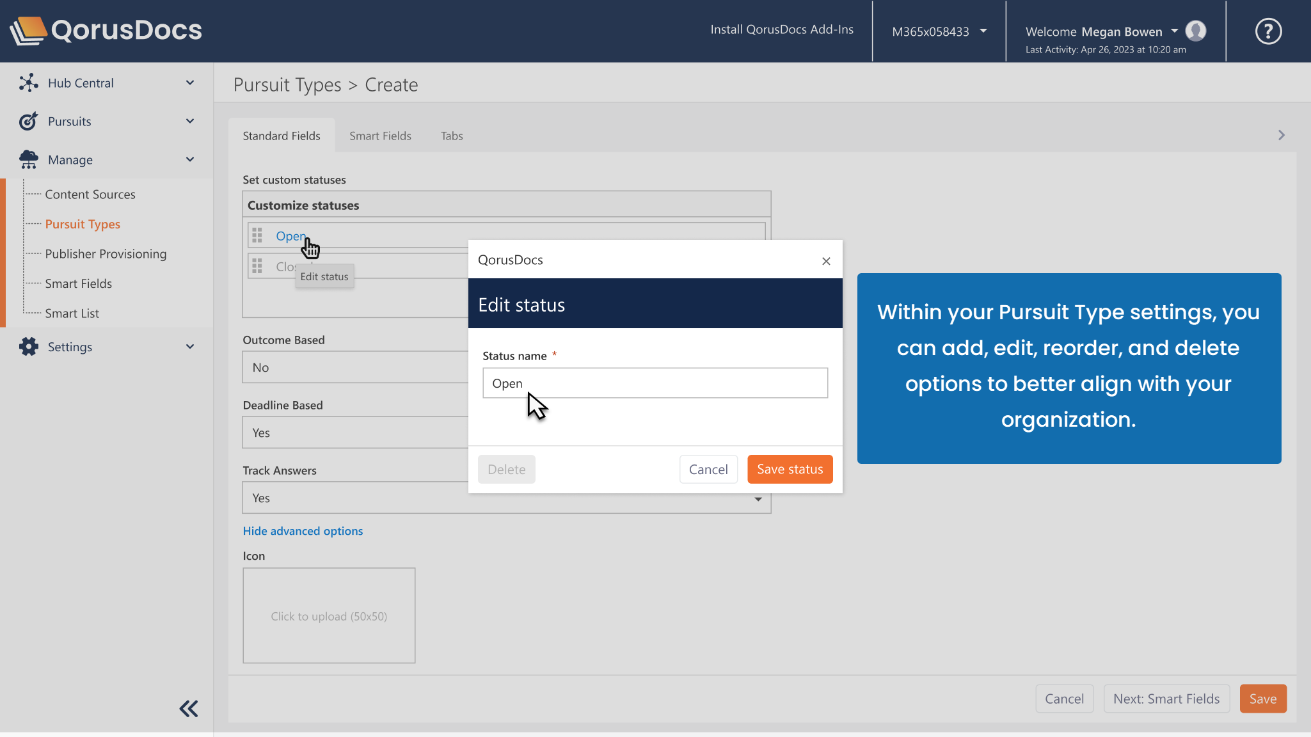Click the orange Save button

pyautogui.click(x=1262, y=699)
